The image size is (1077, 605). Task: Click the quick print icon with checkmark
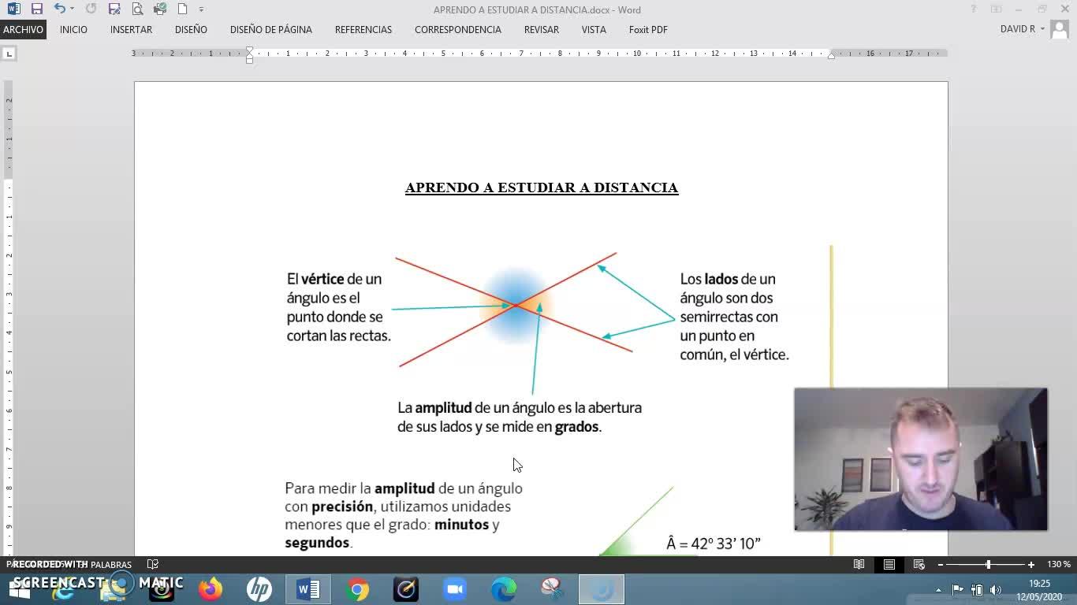tap(160, 9)
